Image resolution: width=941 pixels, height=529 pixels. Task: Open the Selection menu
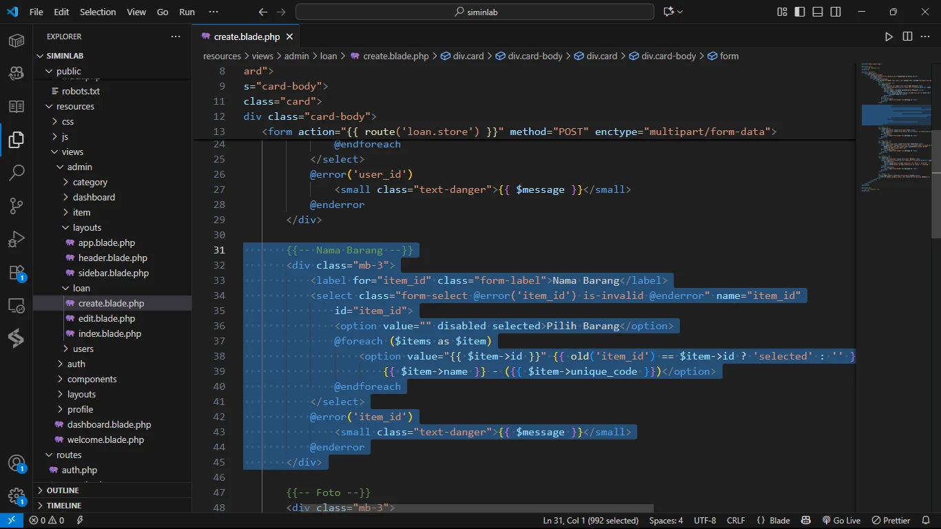click(98, 12)
